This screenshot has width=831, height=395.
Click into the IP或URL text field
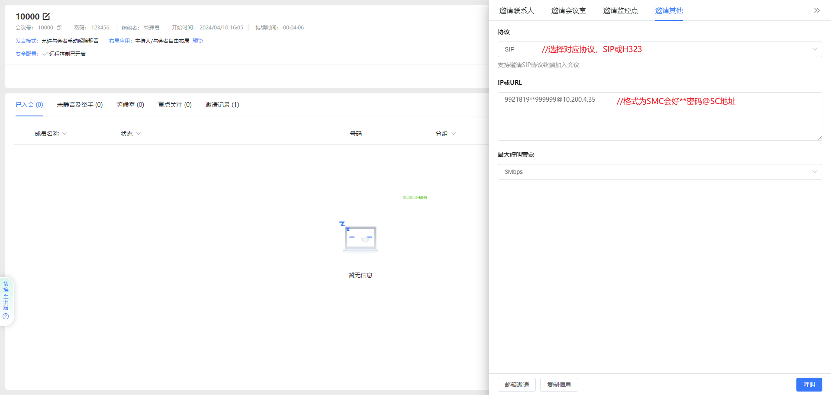point(660,121)
